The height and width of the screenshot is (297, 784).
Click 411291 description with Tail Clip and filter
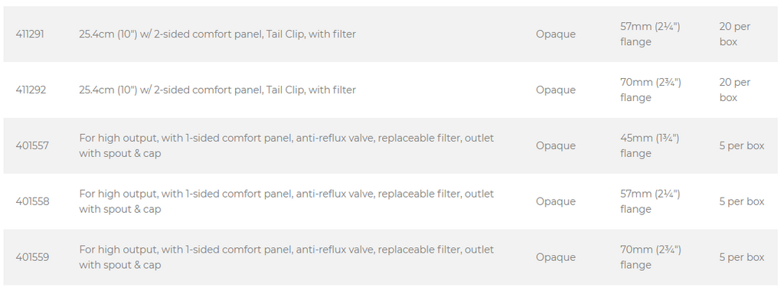(x=217, y=34)
